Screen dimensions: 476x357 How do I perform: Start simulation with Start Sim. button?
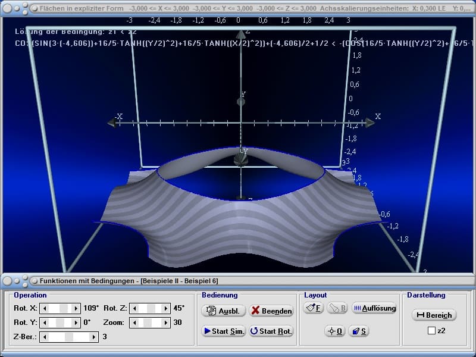click(x=224, y=331)
